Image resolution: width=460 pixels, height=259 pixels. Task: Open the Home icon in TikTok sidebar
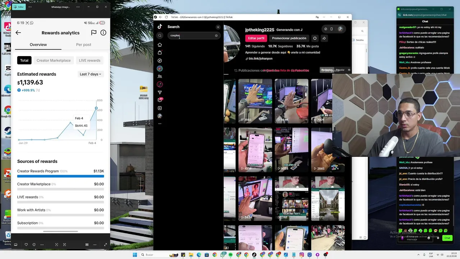pyautogui.click(x=160, y=45)
